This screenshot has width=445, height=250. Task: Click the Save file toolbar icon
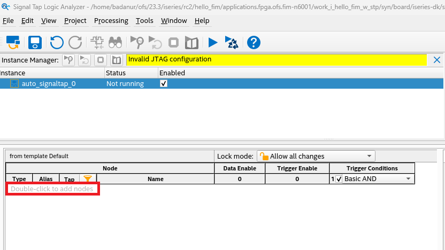coord(35,42)
